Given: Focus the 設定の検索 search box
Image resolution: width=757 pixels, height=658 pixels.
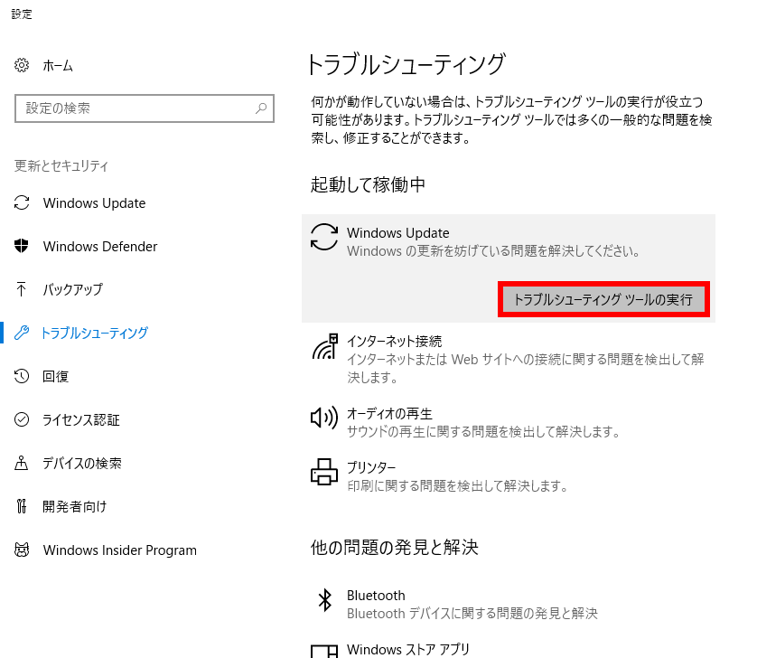Looking at the screenshot, I should tap(145, 108).
